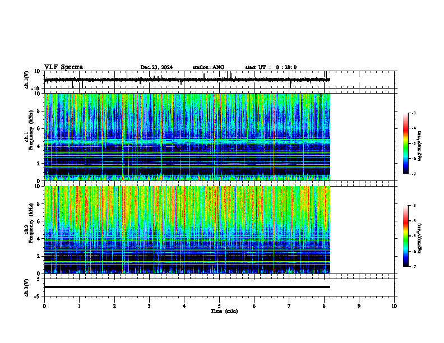
Task: Click the 'start UT = 0 : 20: 0' label
Action: [x=271, y=67]
